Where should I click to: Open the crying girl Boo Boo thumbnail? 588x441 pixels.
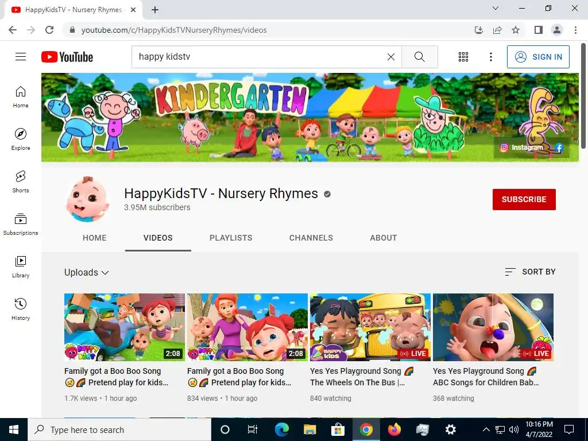(x=247, y=327)
